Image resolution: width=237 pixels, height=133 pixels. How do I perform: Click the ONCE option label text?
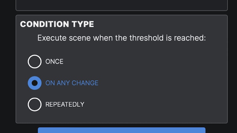click(54, 62)
